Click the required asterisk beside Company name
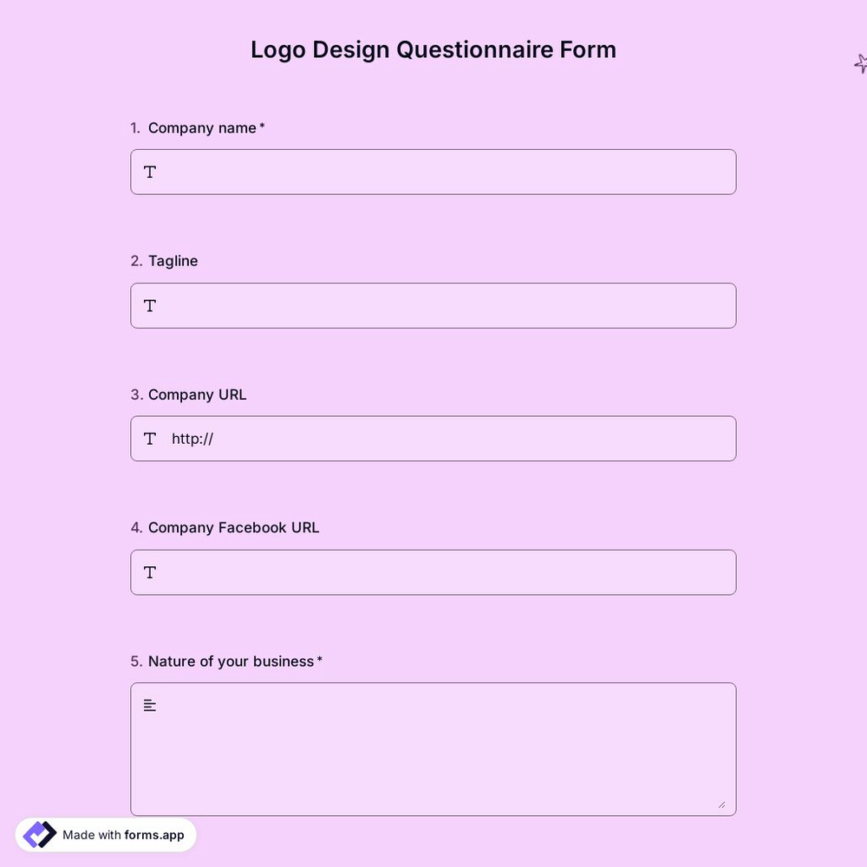The width and height of the screenshot is (867, 867). [262, 126]
